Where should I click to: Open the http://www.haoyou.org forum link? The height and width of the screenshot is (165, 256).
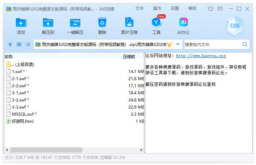coord(201,56)
